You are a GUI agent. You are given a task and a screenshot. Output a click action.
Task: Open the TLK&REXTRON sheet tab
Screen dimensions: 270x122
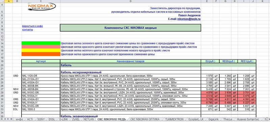tap(174, 119)
